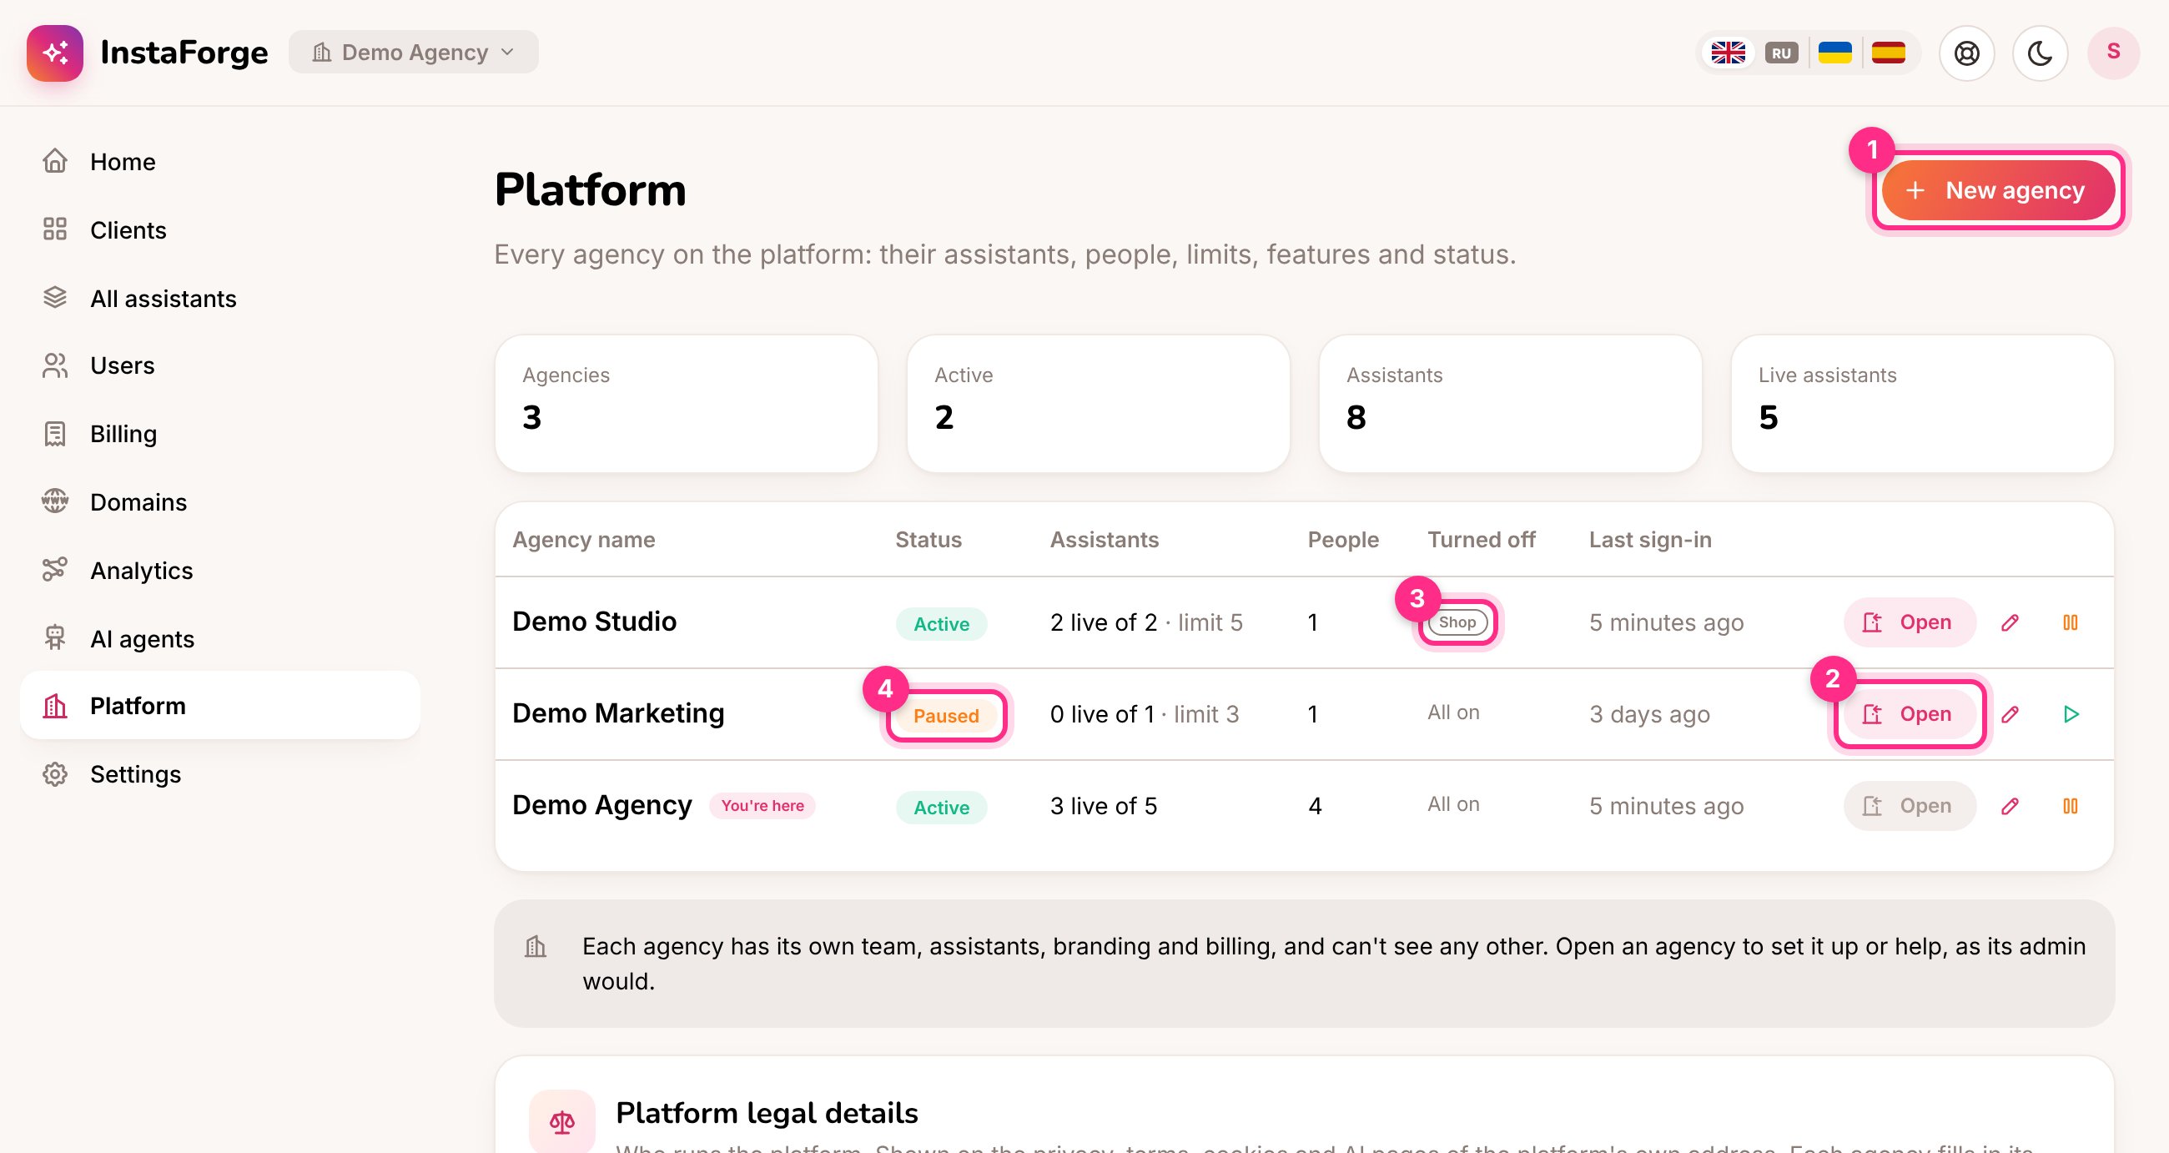Open Domains in sidebar
This screenshot has height=1153, width=2169.
pyautogui.click(x=219, y=502)
